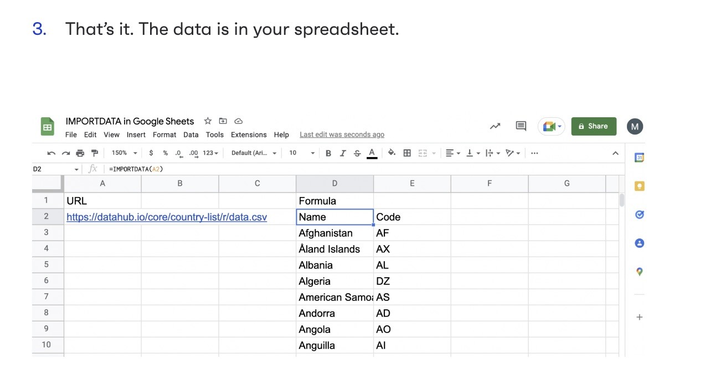Select the paint format tool

point(95,153)
